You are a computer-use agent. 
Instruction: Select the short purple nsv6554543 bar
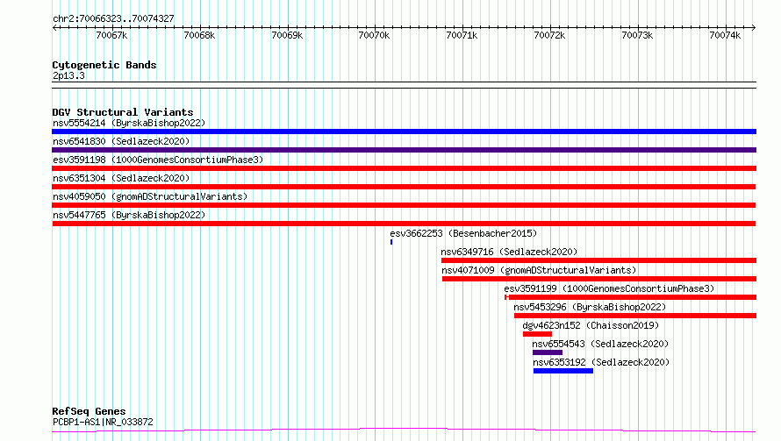tap(548, 352)
